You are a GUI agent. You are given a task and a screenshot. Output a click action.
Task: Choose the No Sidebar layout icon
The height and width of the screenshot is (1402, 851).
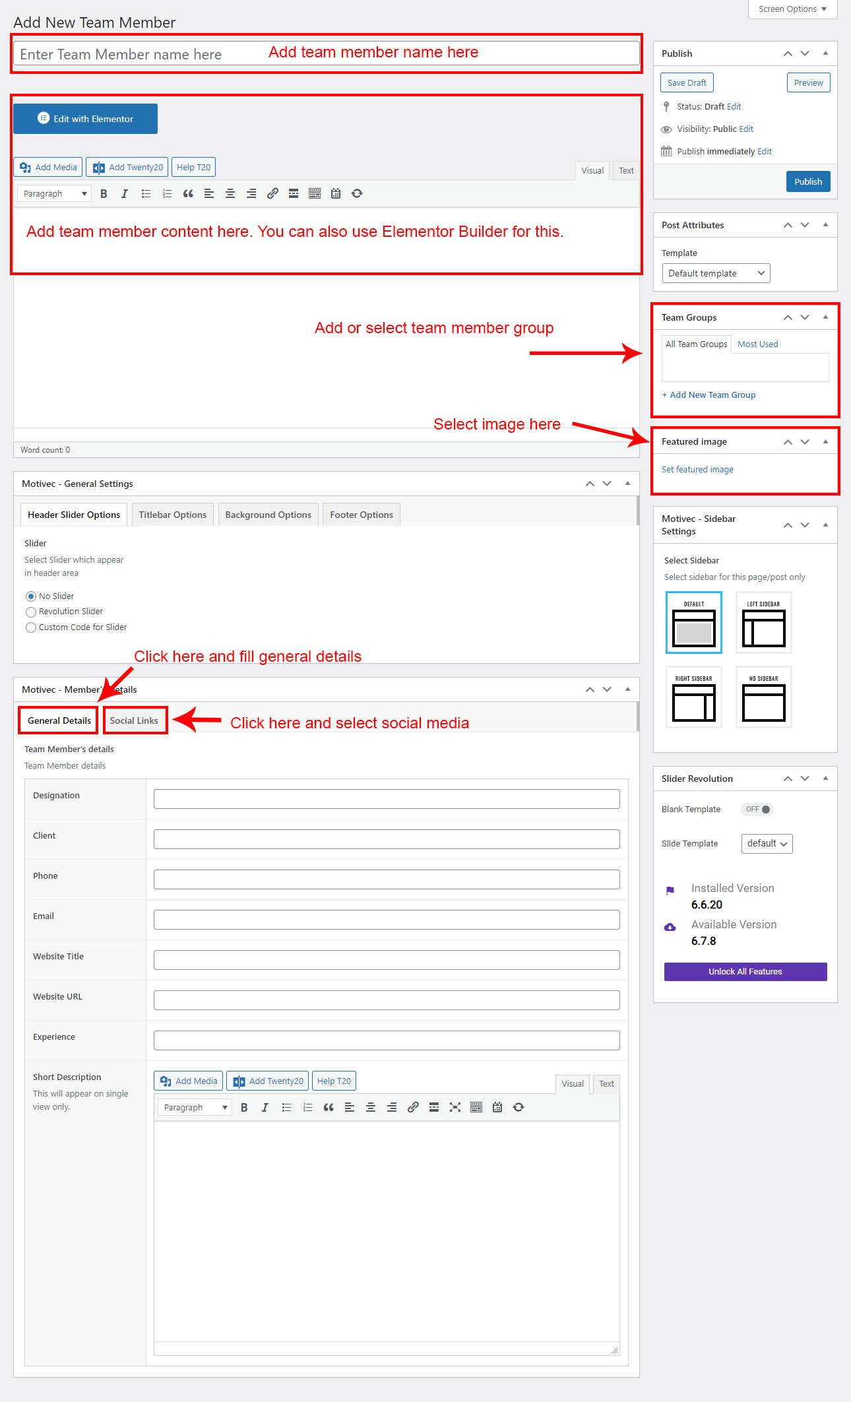(763, 697)
